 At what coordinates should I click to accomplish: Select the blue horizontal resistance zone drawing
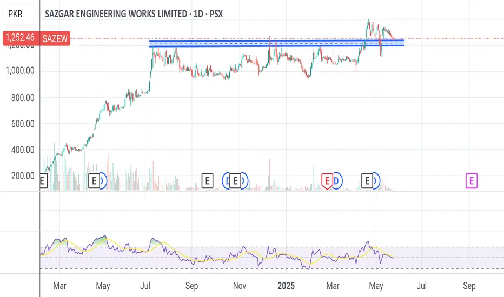pos(276,43)
